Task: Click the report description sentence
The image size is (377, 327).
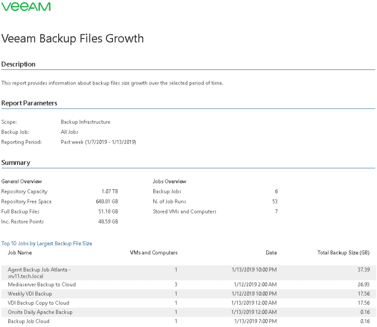Action: (112, 83)
